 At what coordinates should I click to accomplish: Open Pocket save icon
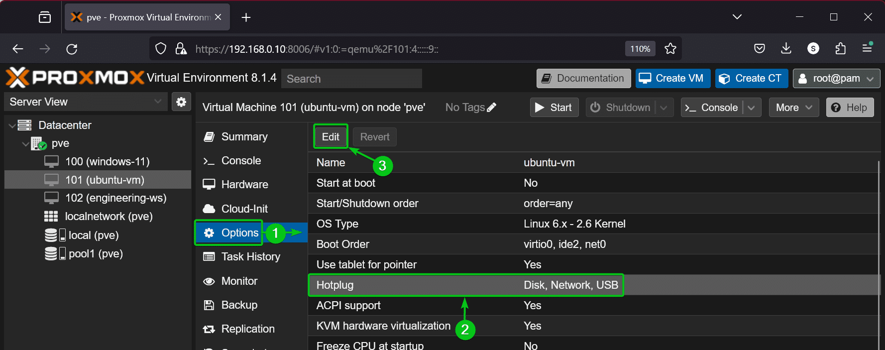760,49
